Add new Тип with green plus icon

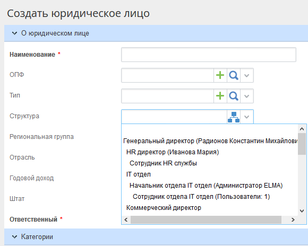pos(220,96)
